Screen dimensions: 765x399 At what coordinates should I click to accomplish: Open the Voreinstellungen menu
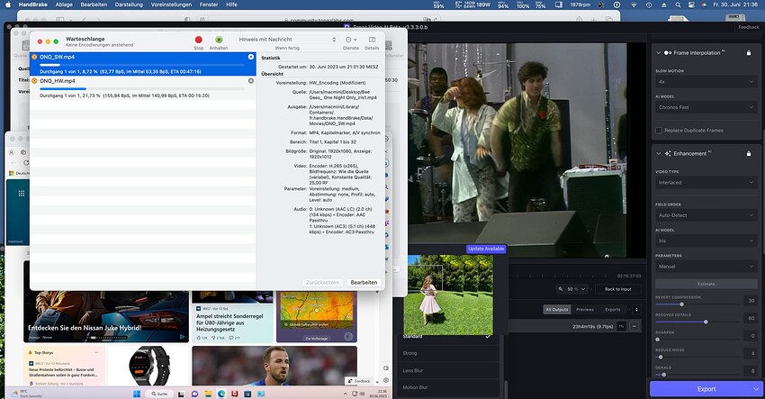[171, 5]
